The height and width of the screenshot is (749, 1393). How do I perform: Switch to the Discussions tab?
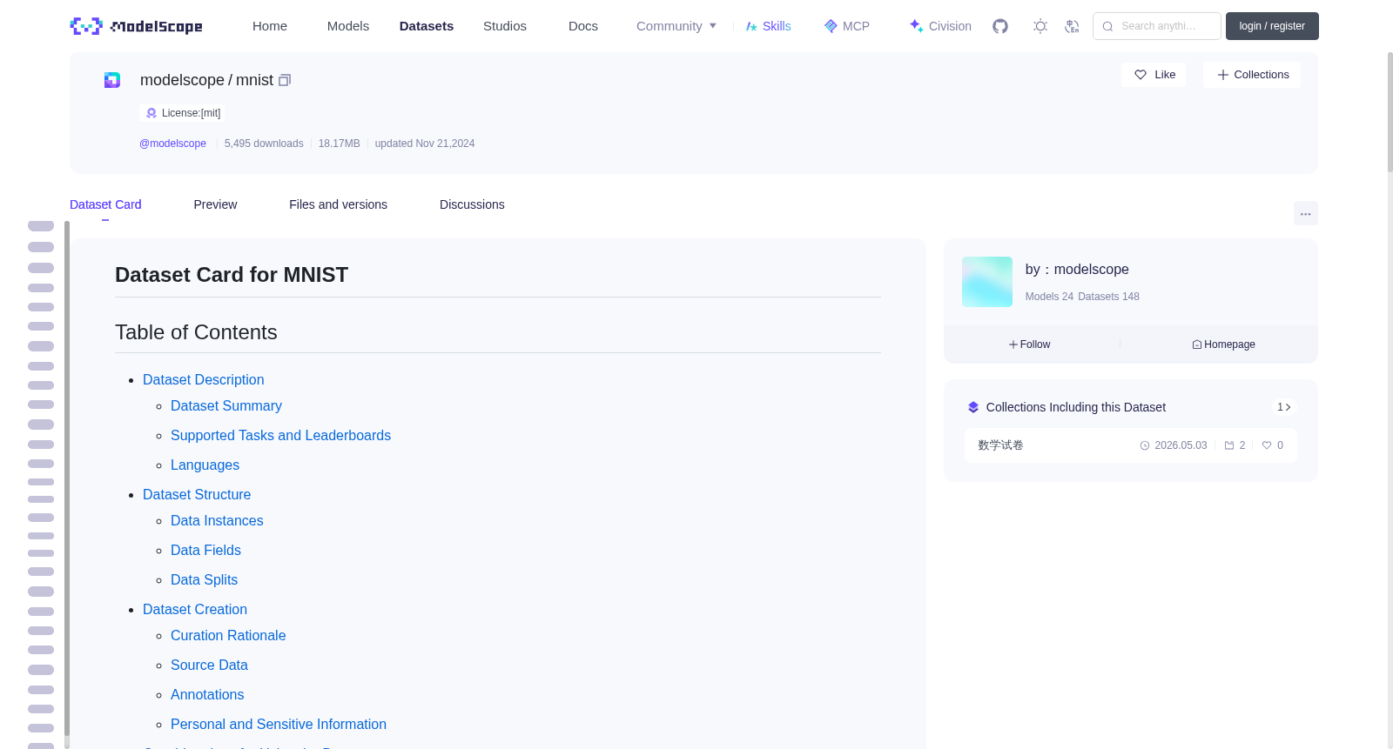coord(472,204)
